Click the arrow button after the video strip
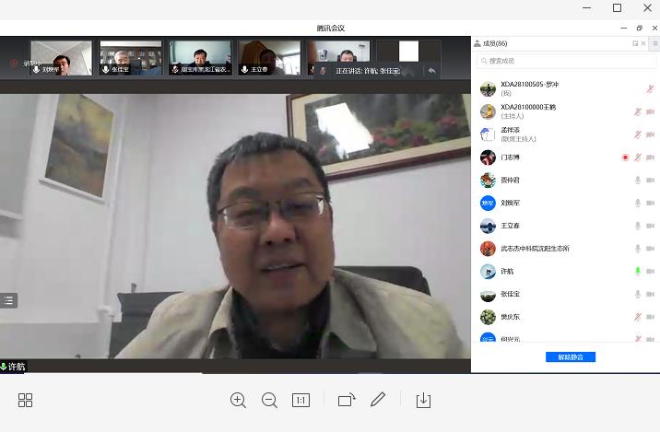Image resolution: width=660 pixels, height=432 pixels. click(431, 70)
